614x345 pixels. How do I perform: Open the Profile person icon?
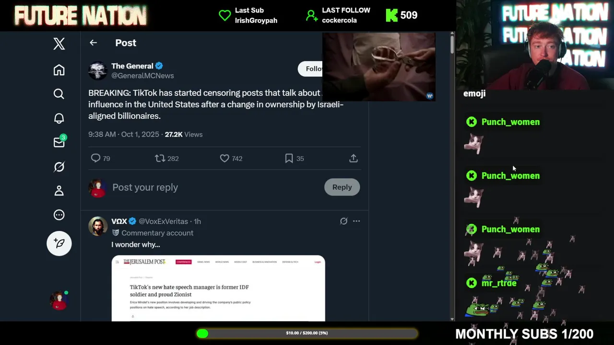(59, 191)
